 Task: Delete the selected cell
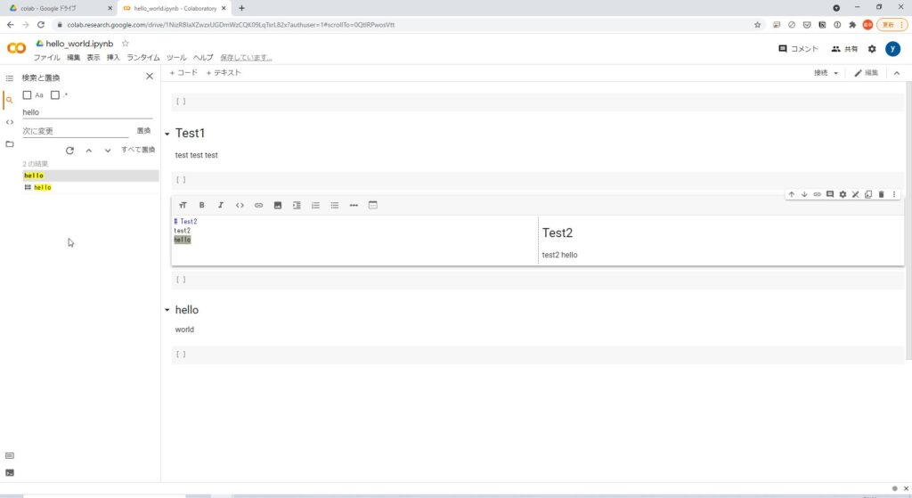click(x=881, y=194)
